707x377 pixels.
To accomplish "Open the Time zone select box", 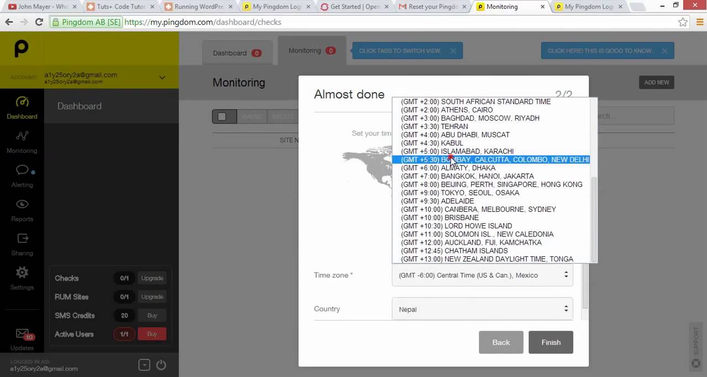I will [482, 275].
